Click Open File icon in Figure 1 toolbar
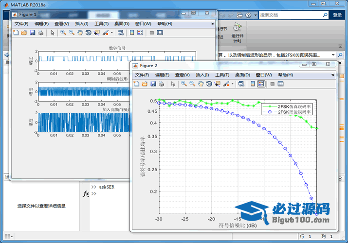Screen dimensions: 348x243 (x=24, y=33)
